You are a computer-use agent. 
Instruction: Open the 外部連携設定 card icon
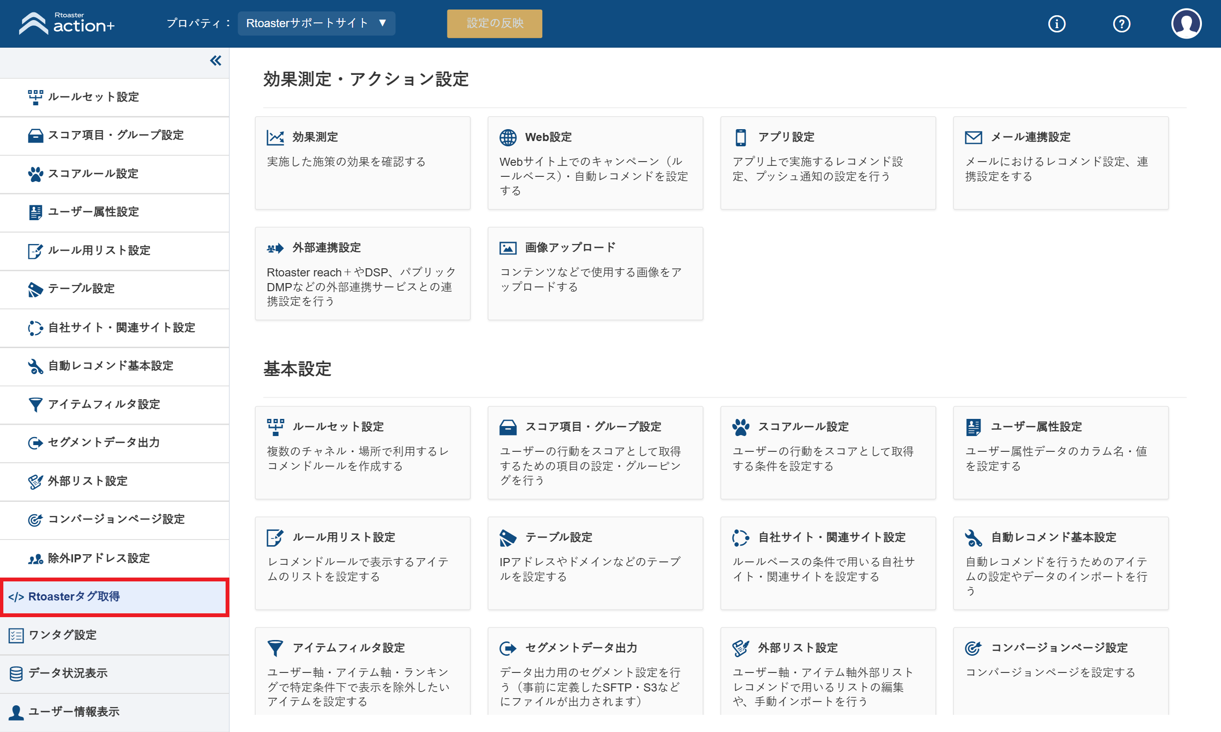(275, 248)
